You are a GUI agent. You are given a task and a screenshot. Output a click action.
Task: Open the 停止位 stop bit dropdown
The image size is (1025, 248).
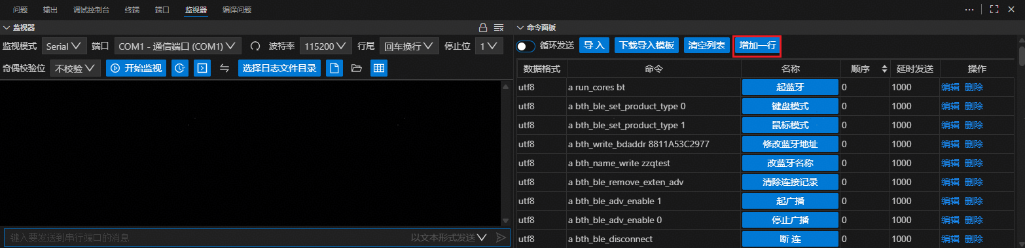click(x=489, y=46)
